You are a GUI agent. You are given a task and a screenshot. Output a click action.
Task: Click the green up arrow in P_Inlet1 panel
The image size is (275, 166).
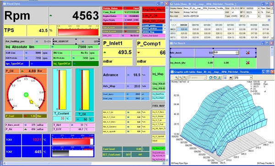click(x=104, y=52)
